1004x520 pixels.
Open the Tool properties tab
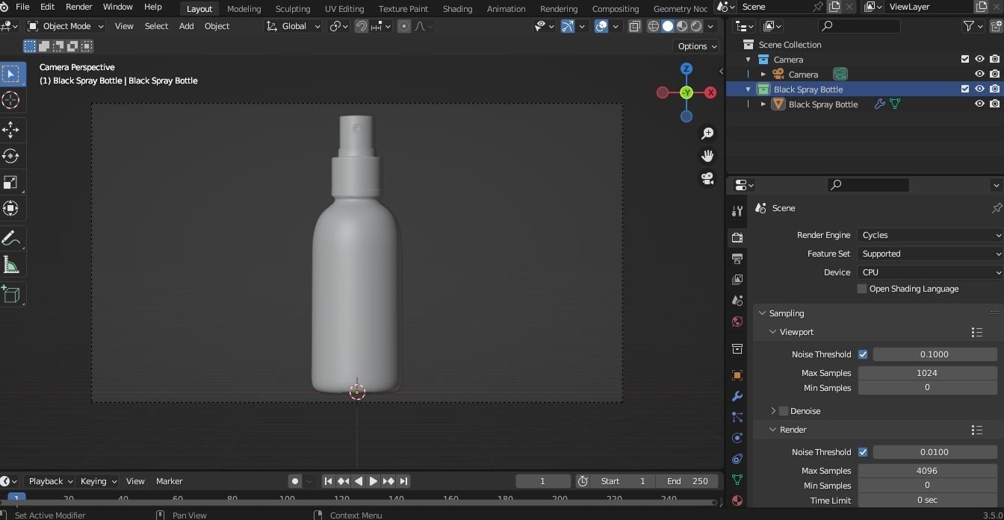737,212
